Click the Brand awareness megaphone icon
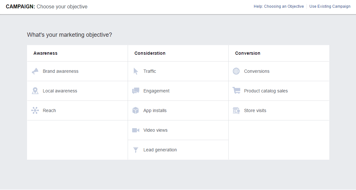The height and width of the screenshot is (190, 356). pyautogui.click(x=35, y=71)
